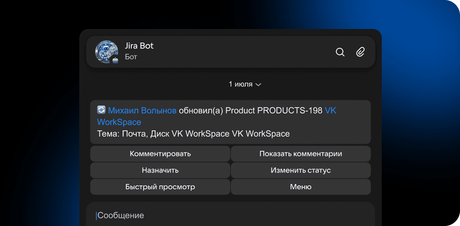Screen dimensions: 460x226
Task: Click the Быстрый просмотр button
Action: pyautogui.click(x=160, y=187)
